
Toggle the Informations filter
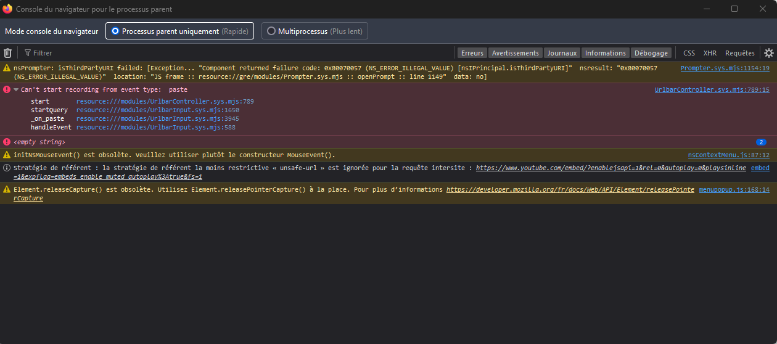click(606, 53)
